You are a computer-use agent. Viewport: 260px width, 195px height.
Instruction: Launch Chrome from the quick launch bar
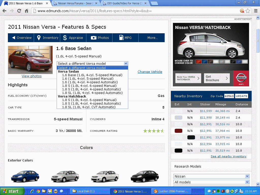tap(38, 191)
